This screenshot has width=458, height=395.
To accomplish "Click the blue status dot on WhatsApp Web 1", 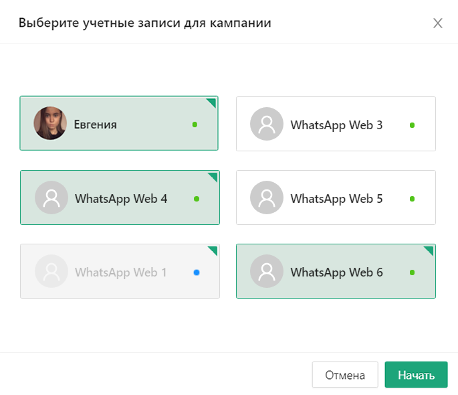I will coord(196,272).
